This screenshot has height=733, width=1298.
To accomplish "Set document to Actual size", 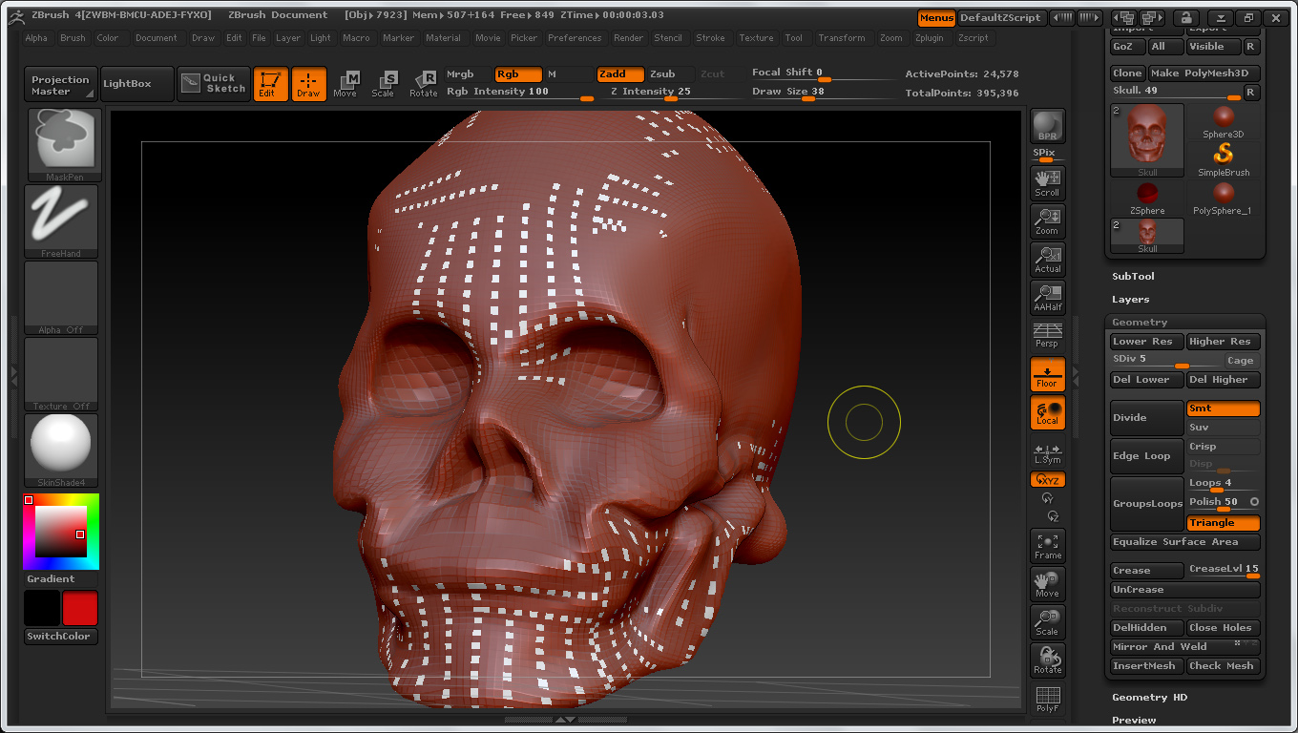I will [x=1048, y=259].
